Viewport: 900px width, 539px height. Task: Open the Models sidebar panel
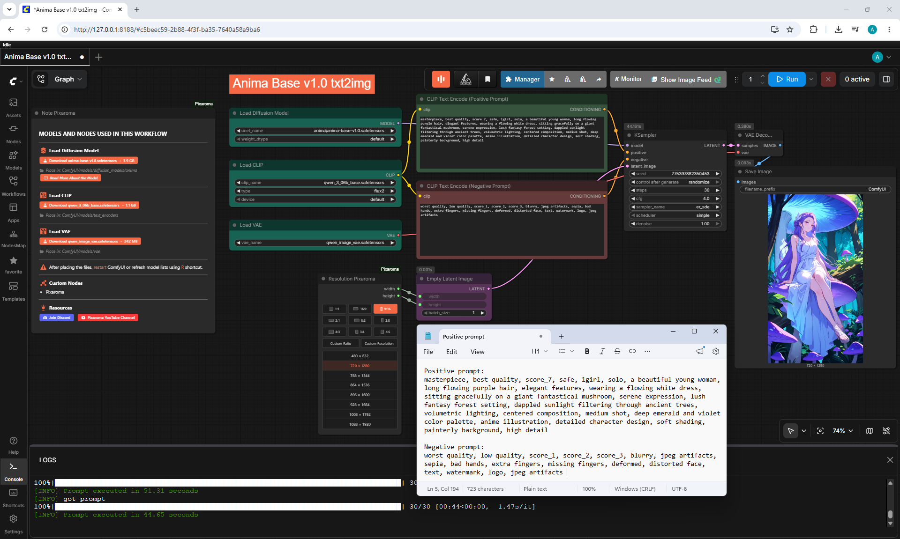[x=14, y=160]
